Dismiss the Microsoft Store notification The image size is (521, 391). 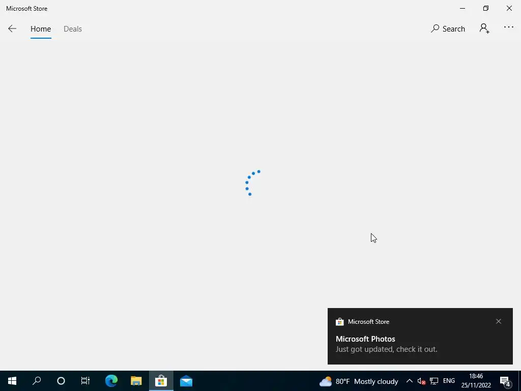[x=499, y=321]
